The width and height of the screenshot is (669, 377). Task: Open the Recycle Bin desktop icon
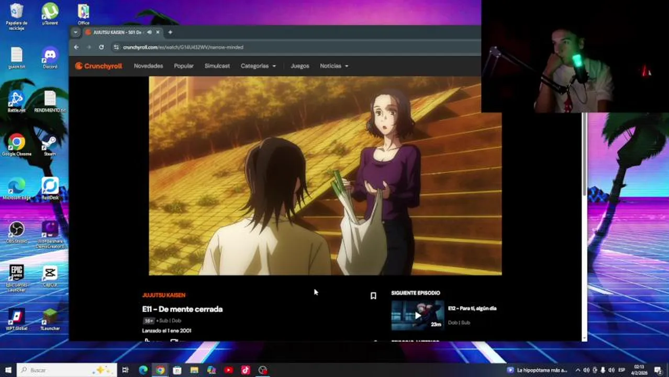click(x=17, y=16)
